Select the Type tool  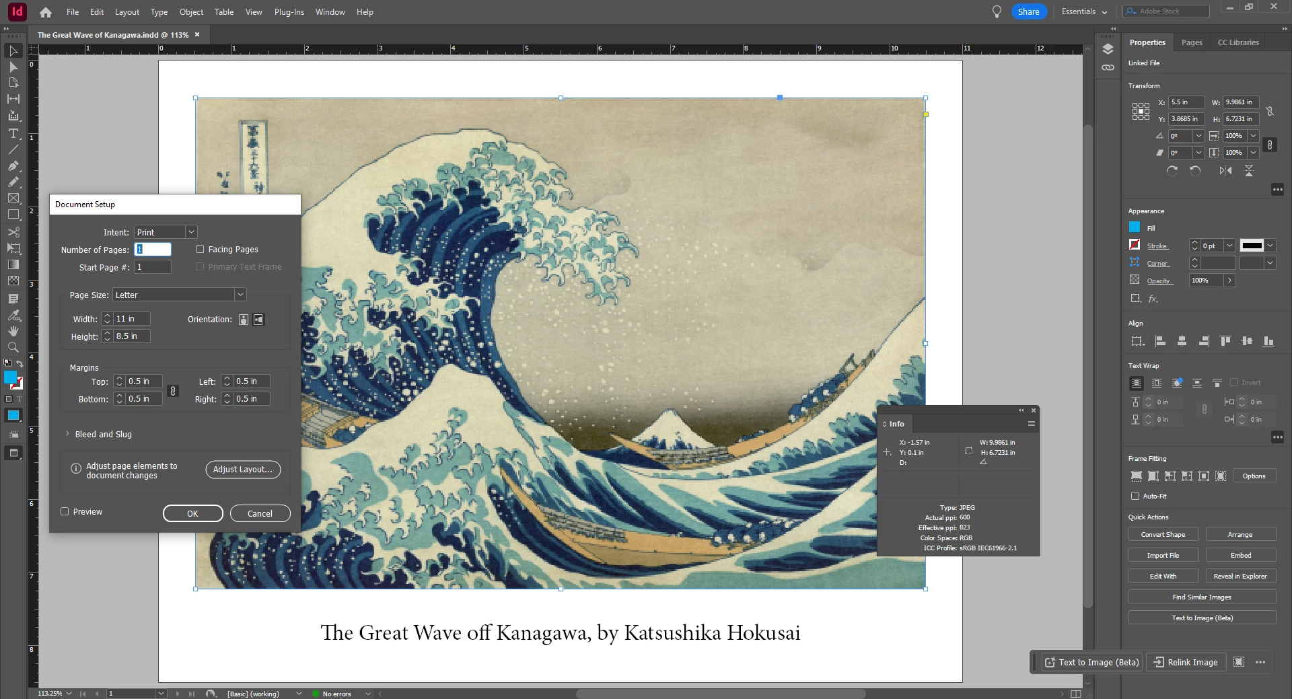point(13,133)
